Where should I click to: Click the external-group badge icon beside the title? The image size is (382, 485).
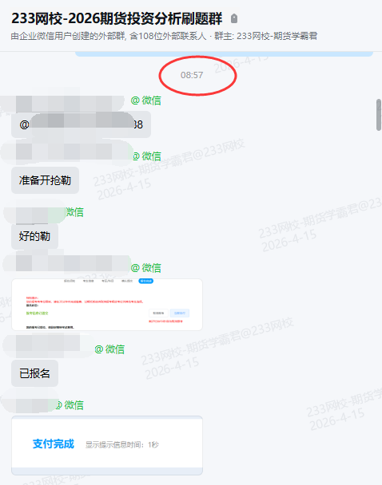pyautogui.click(x=234, y=18)
